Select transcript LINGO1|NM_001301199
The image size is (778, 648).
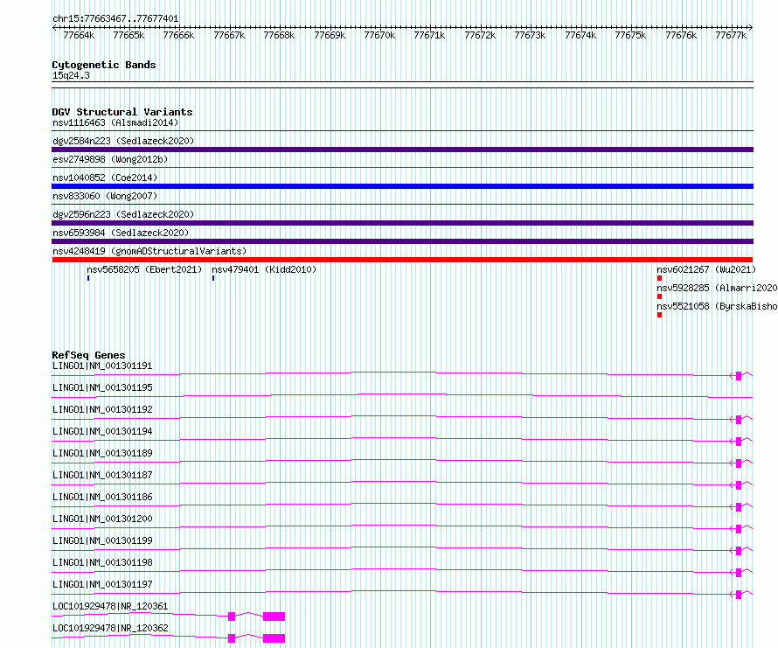tap(102, 540)
